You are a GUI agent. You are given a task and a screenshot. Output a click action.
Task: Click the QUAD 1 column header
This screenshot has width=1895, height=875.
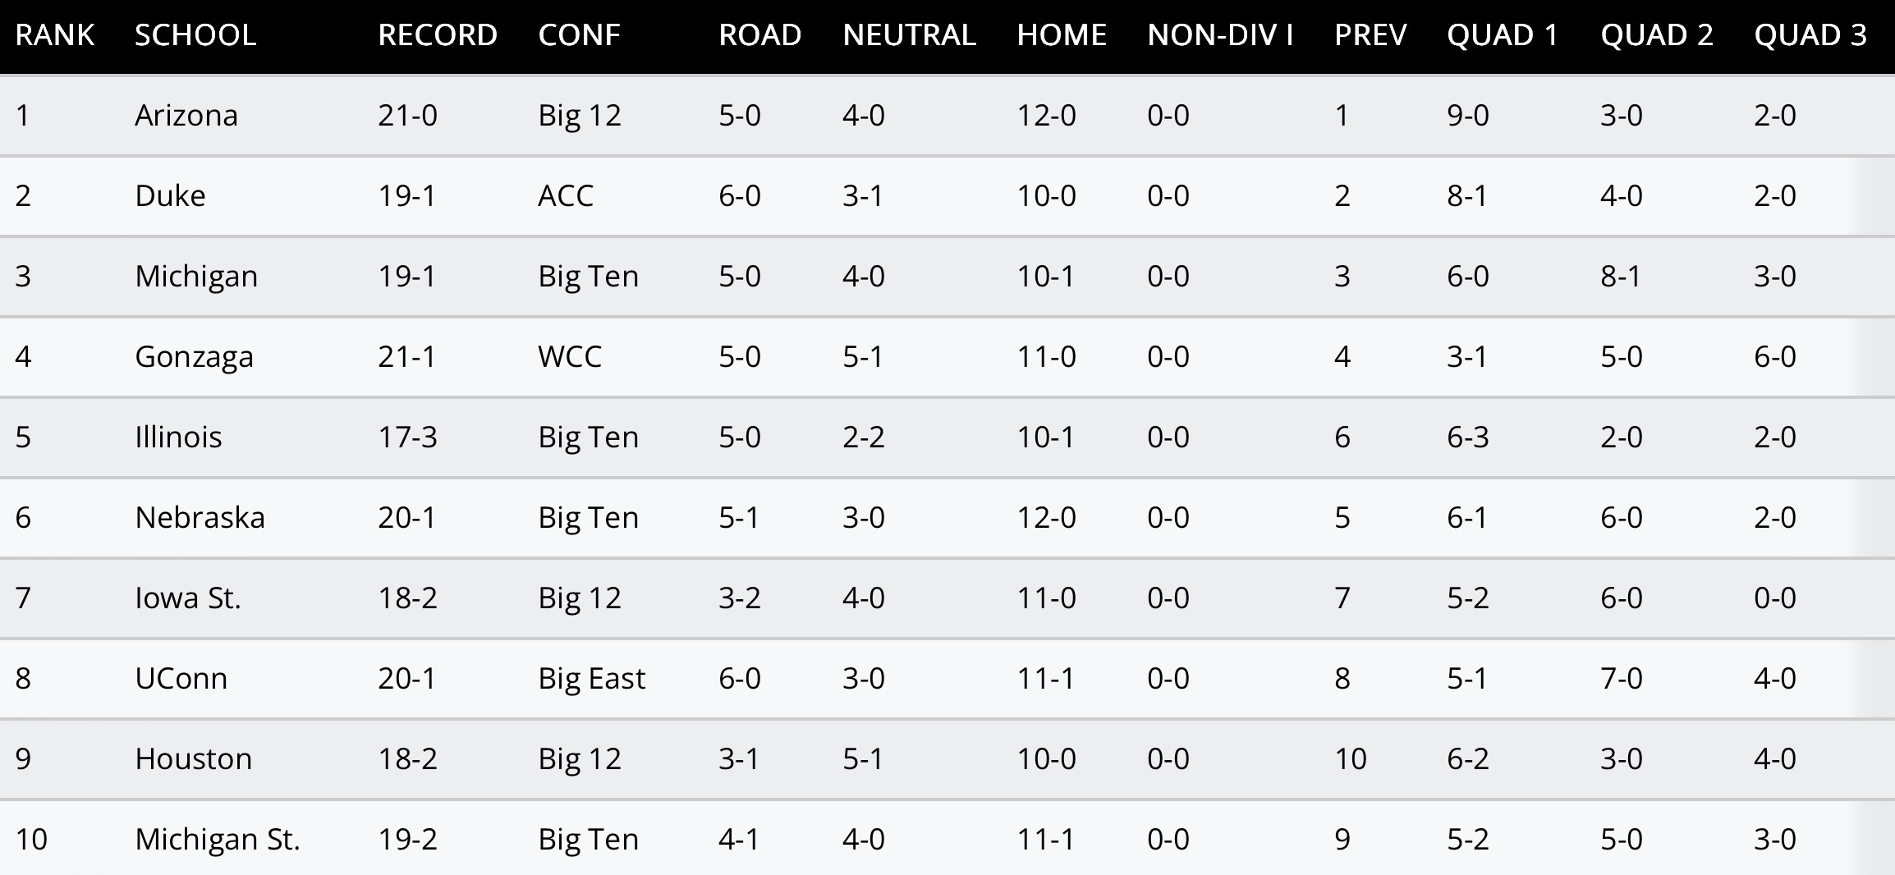click(x=1503, y=35)
